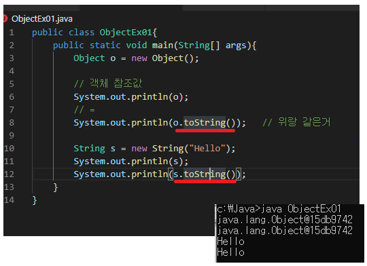This screenshot has height=266, width=367.
Task: Click the Korean comment '// 객체 참조값' on line 5
Action: (x=108, y=83)
